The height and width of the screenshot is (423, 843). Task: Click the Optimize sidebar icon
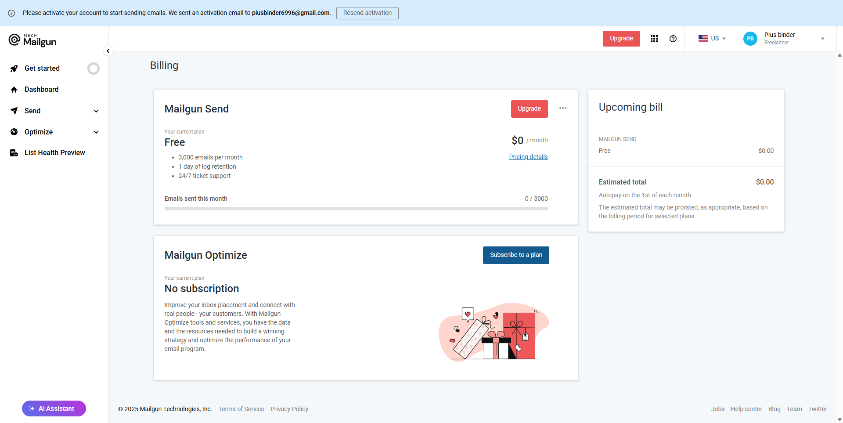(x=14, y=132)
